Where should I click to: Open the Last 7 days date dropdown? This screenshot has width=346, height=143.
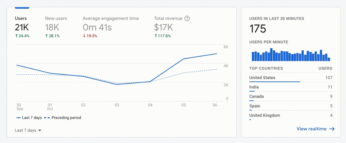click(28, 130)
